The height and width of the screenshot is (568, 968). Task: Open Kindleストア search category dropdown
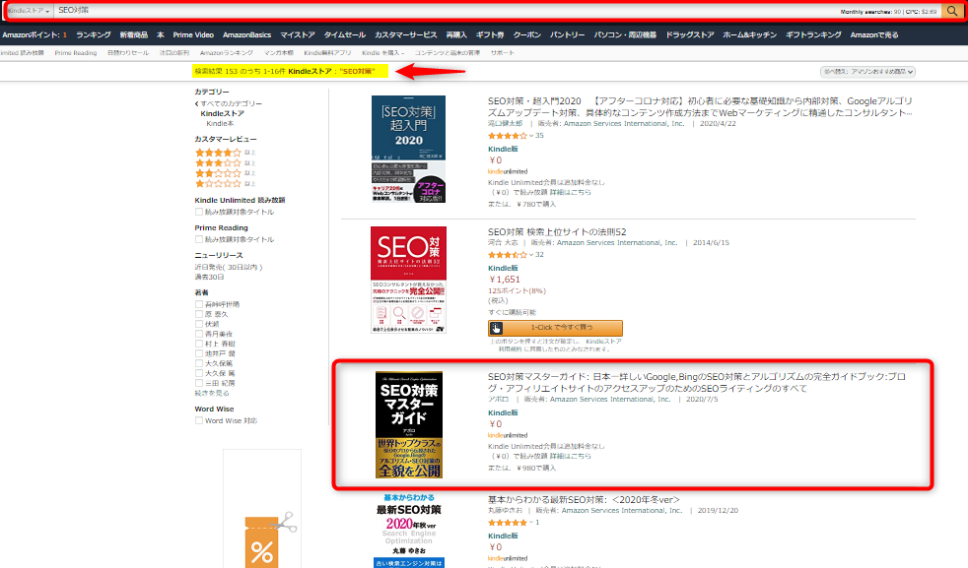[29, 11]
